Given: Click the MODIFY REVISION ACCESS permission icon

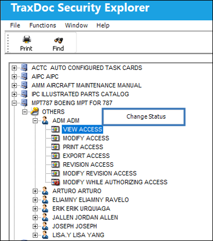Looking at the screenshot, I should [x=55, y=173].
